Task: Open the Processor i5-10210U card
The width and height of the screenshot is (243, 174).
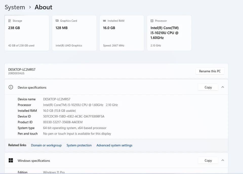Action: pyautogui.click(x=169, y=33)
